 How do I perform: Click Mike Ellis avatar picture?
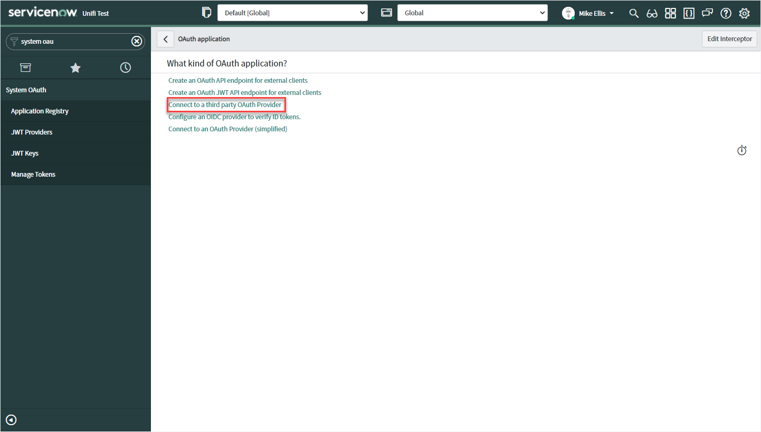568,13
